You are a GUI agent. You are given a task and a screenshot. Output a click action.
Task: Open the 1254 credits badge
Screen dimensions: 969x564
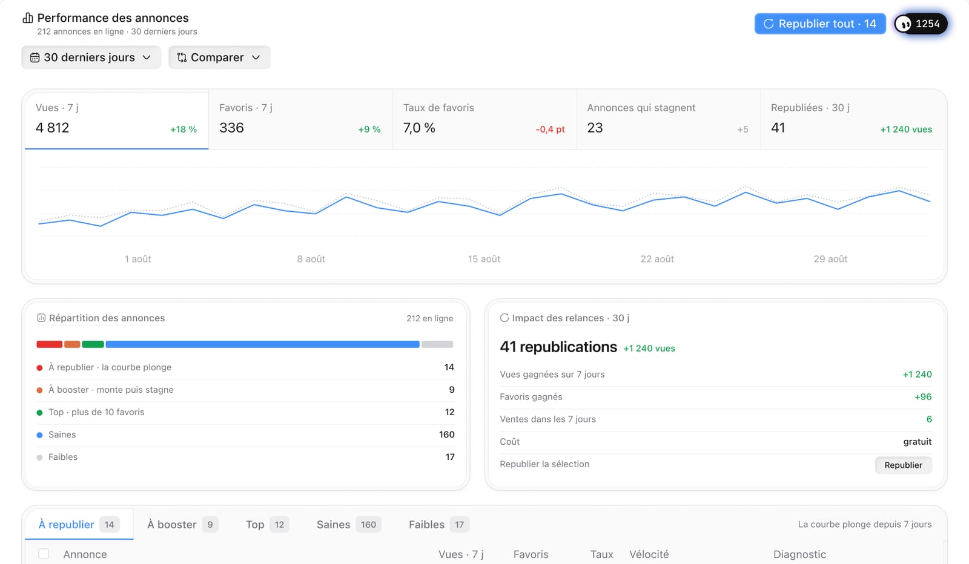[921, 24]
